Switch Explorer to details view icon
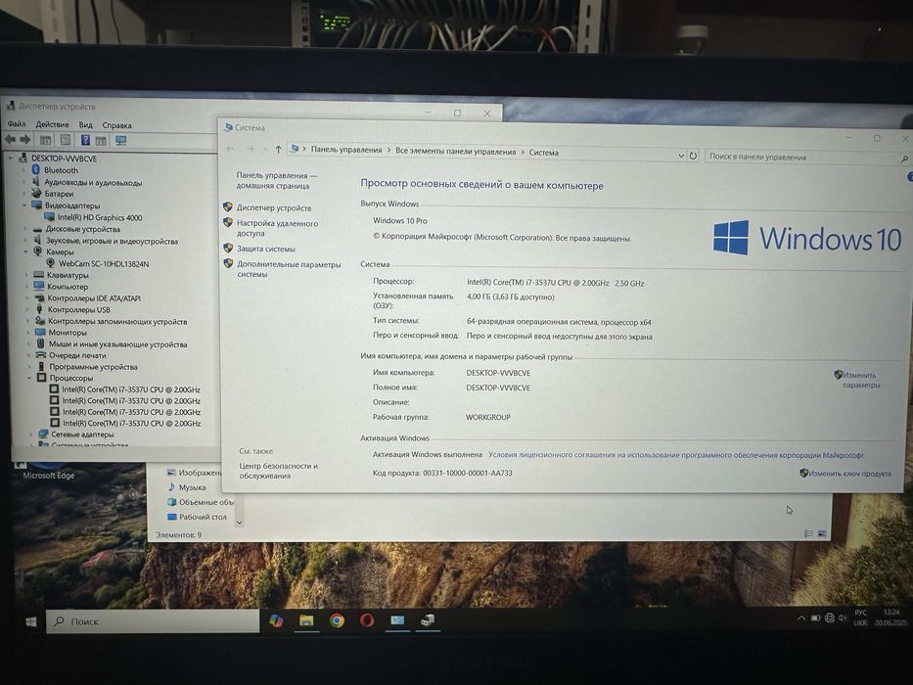913x685 pixels. 808,533
